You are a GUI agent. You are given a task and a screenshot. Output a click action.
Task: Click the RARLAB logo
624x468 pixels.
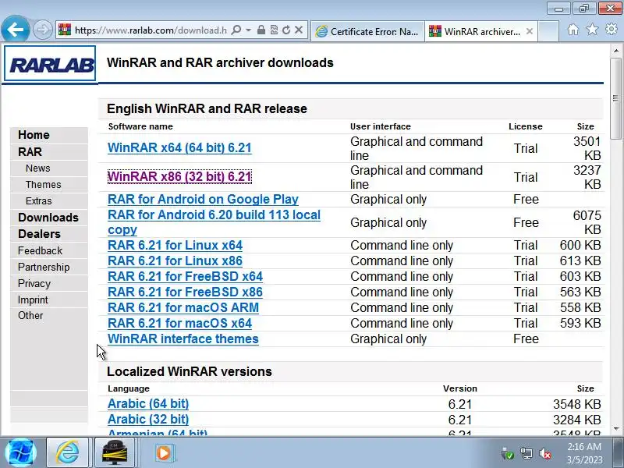(x=50, y=64)
